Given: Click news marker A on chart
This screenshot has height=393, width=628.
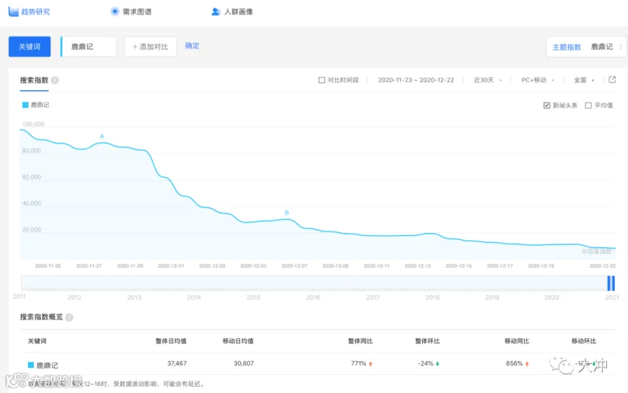Looking at the screenshot, I should (x=102, y=136).
